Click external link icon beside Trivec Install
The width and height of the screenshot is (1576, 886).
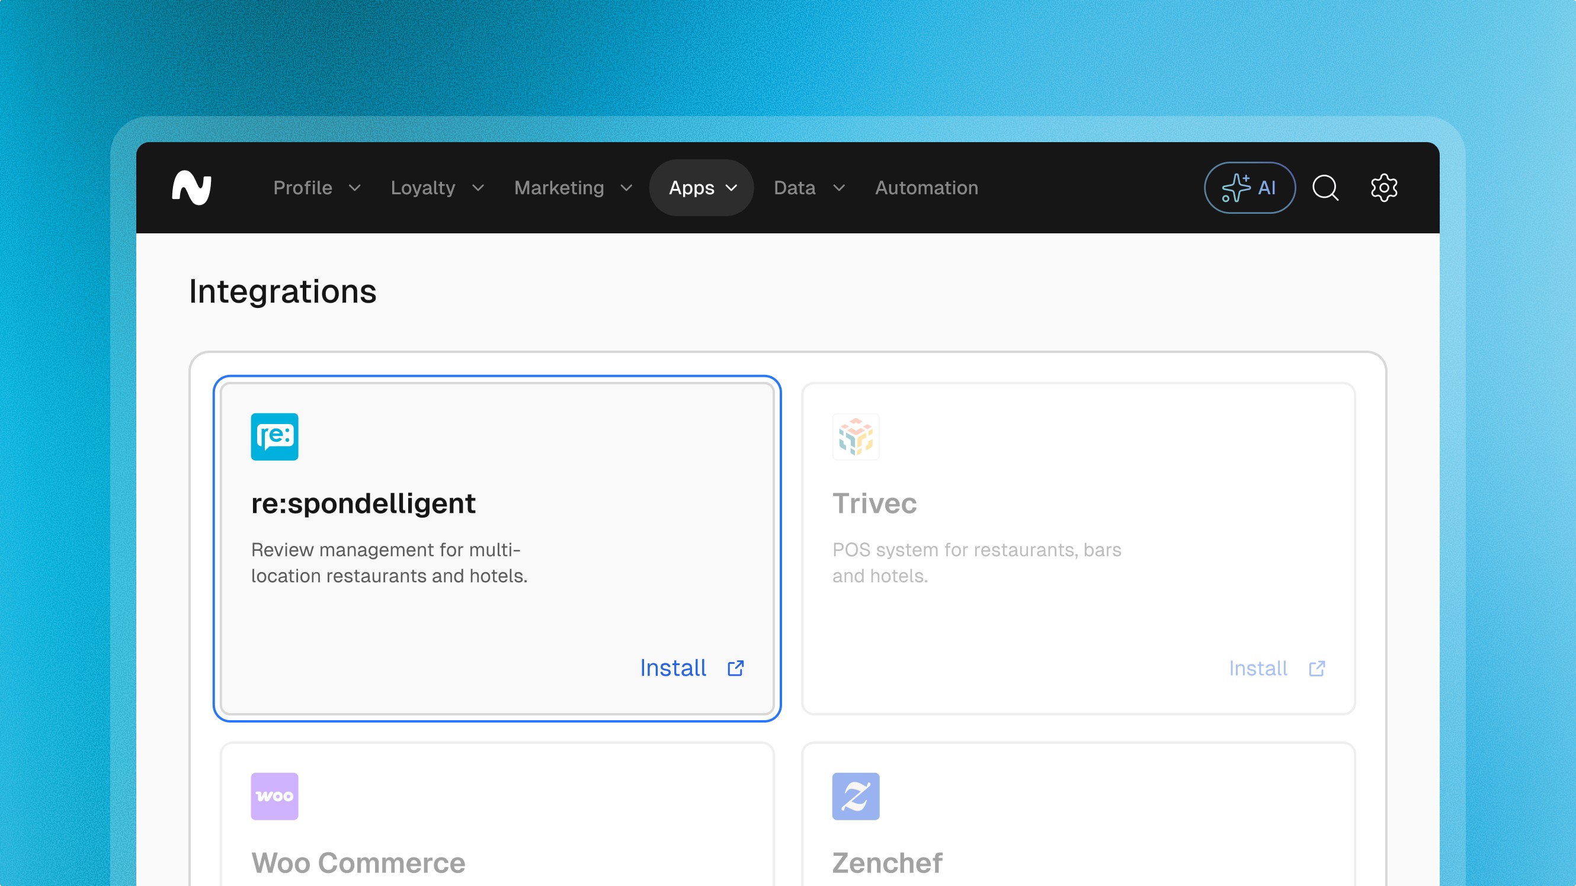point(1316,668)
